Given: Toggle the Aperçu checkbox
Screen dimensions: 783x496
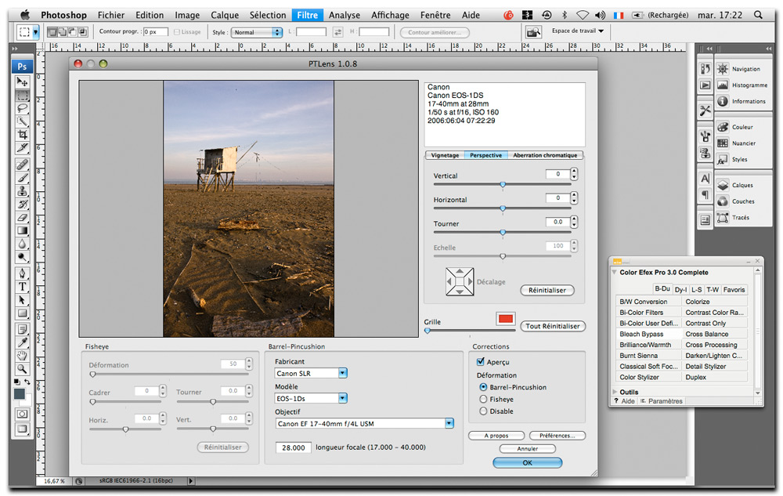Looking at the screenshot, I should [481, 362].
